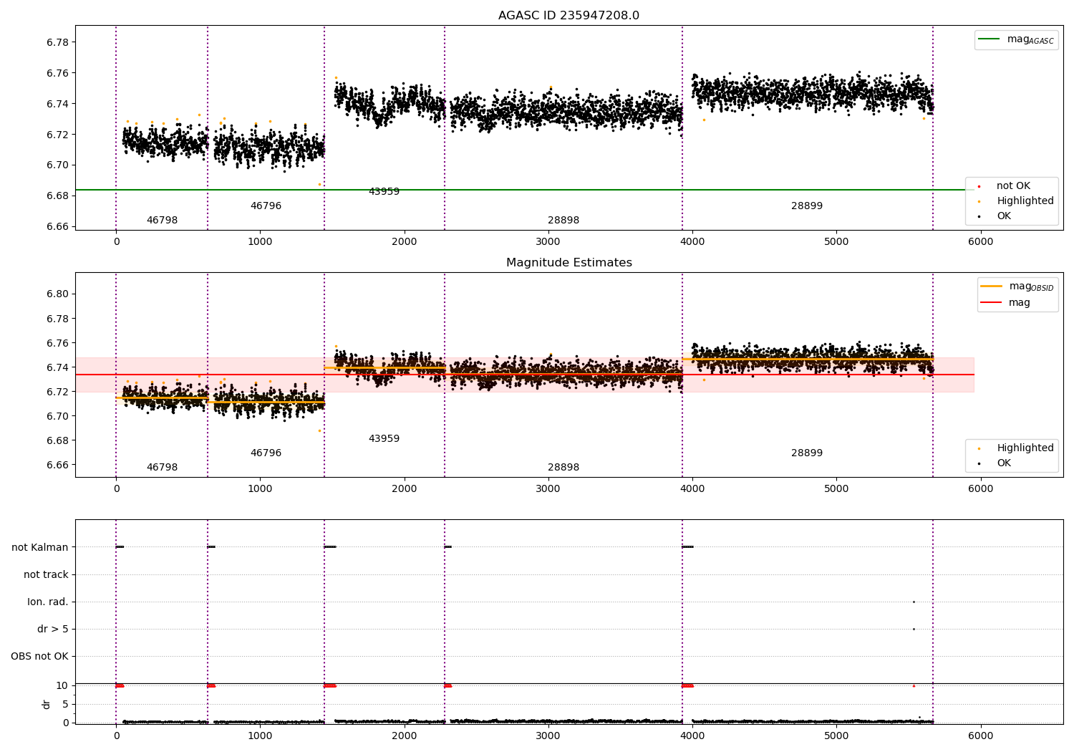Viewport: 1074px width, 752px height.
Task: Click orange mag OBSID segment for obsid 28899
Action: pos(807,359)
